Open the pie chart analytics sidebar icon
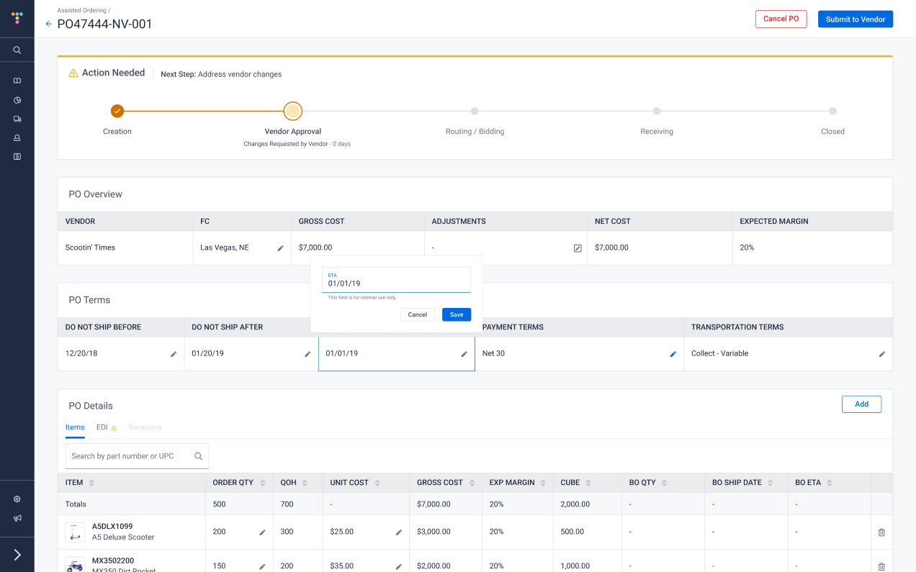 coord(17,100)
